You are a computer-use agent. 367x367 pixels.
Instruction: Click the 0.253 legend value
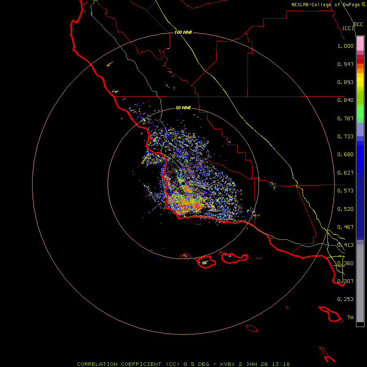point(345,299)
